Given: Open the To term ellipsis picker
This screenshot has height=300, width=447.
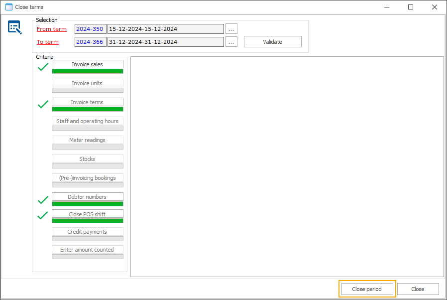Looking at the screenshot, I should pyautogui.click(x=231, y=42).
